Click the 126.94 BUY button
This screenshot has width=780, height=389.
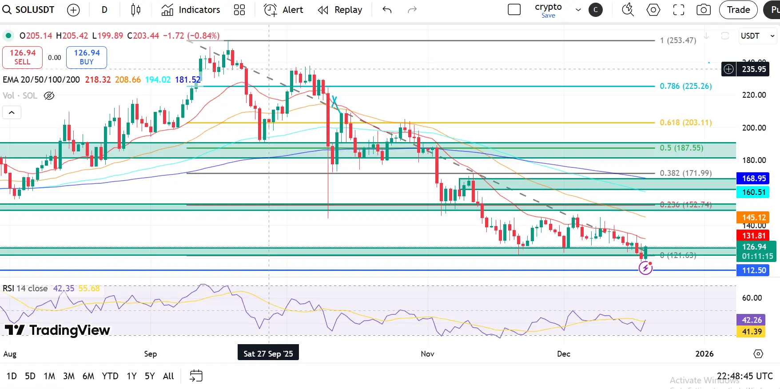tap(87, 57)
